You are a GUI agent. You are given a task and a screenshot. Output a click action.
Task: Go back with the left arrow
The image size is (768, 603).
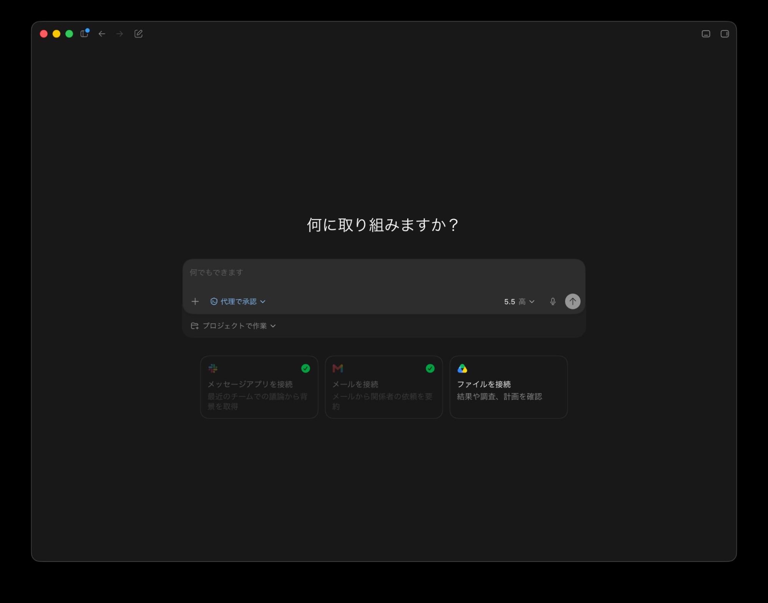102,34
